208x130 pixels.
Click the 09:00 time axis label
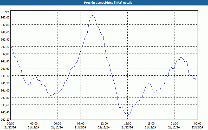[81, 124]
